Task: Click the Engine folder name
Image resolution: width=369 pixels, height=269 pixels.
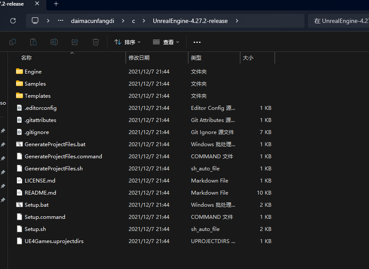Action: [x=33, y=72]
